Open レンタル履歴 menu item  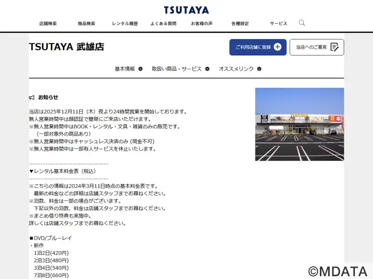(x=125, y=24)
